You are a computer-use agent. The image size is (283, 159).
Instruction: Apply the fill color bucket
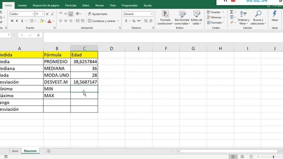tap(42, 21)
